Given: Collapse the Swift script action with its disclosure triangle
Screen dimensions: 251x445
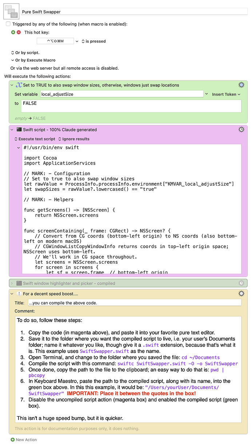Looking at the screenshot, I should click(x=12, y=129).
